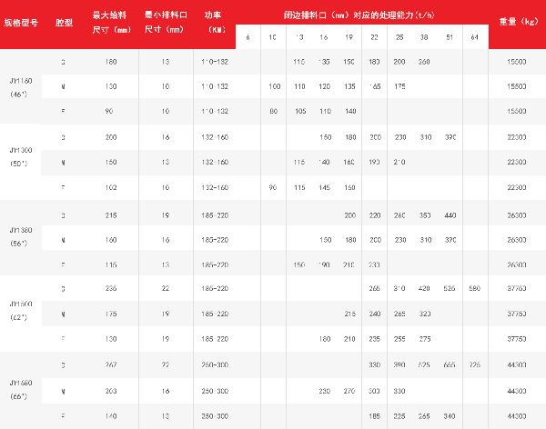Click model name JY1300 (50")
The width and height of the screenshot is (546, 429).
[21, 157]
